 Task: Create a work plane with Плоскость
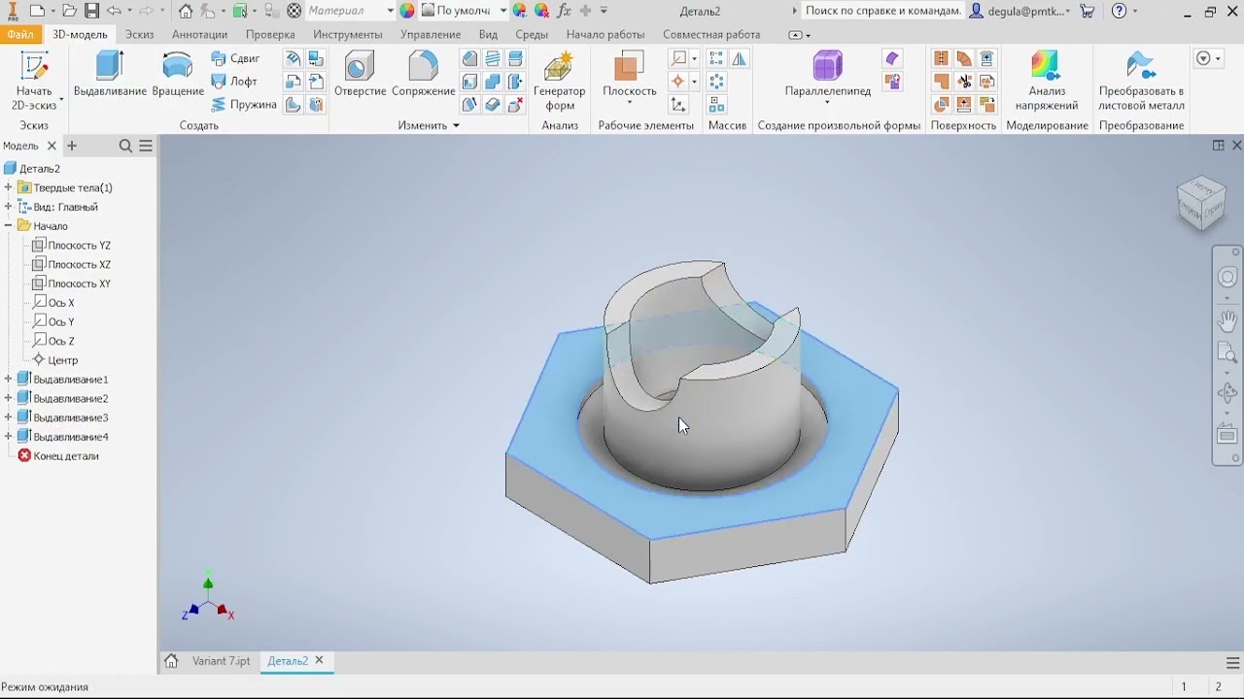tap(630, 76)
